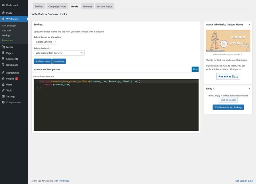Open the System Status tab
This screenshot has height=184, width=256.
104,6
